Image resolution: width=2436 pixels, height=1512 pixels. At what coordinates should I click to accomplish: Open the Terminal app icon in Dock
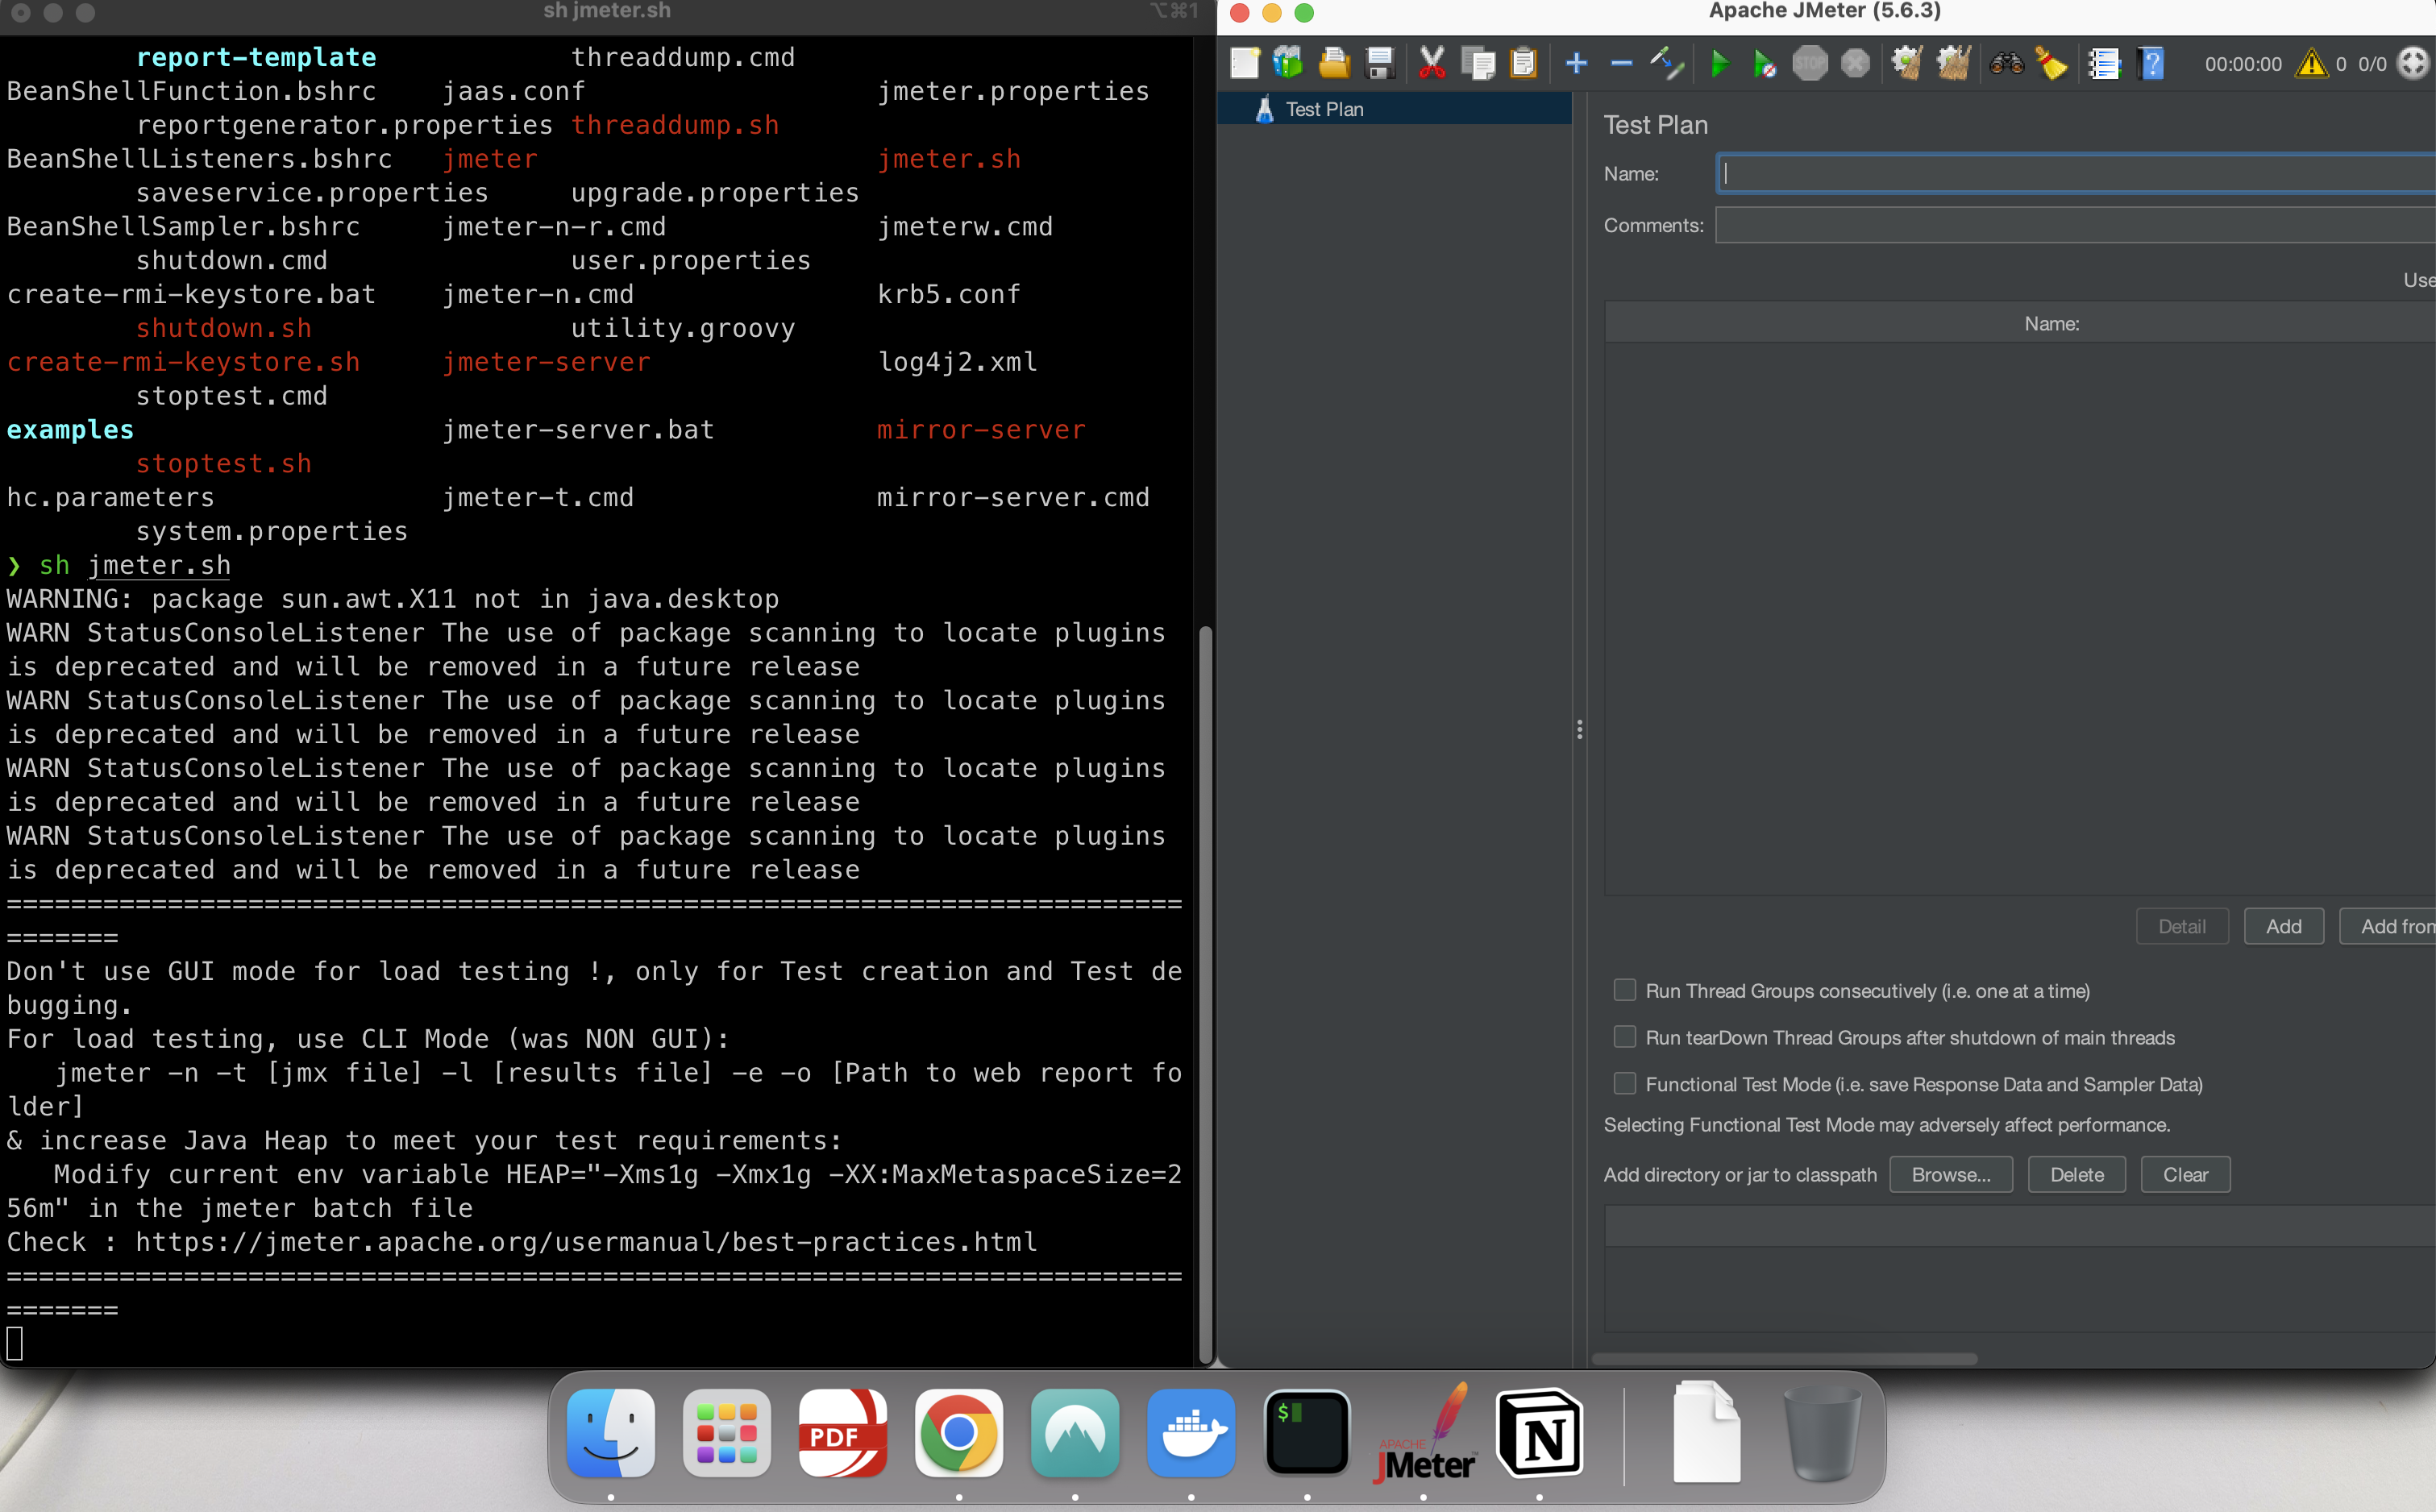point(1307,1433)
